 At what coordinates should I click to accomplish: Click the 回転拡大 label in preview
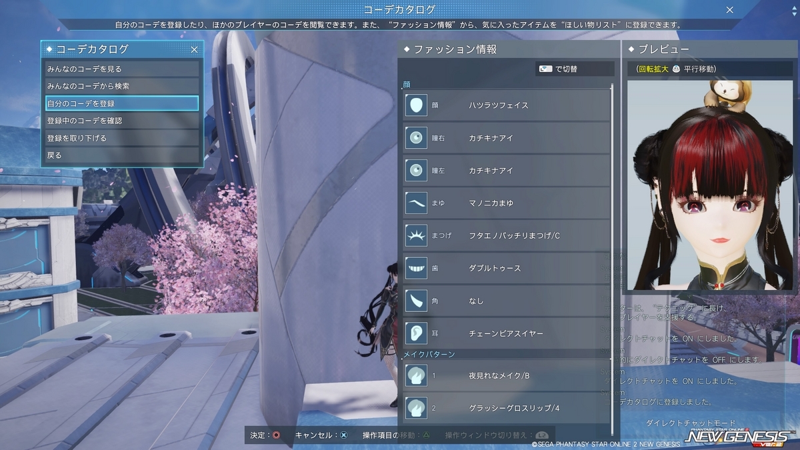tap(655, 69)
